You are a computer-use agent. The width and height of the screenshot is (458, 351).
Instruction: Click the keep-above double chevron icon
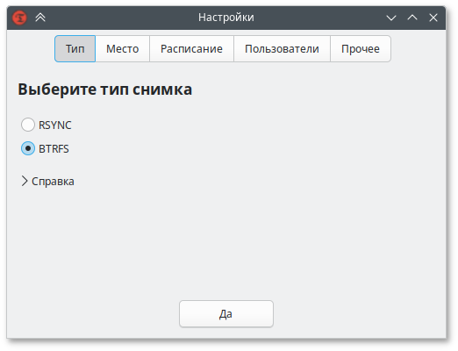40,18
